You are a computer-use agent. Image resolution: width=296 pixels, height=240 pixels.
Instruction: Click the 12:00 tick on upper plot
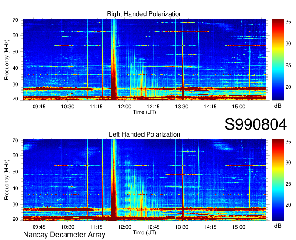pos(124,107)
